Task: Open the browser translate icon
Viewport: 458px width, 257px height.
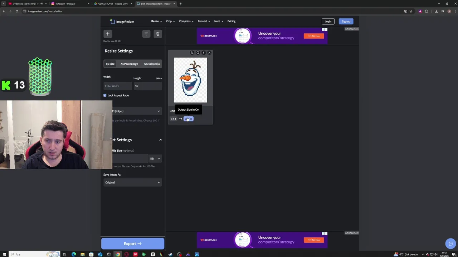Action: click(x=405, y=11)
